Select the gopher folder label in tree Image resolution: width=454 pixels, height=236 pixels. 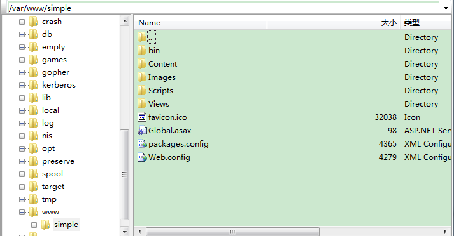(x=55, y=72)
